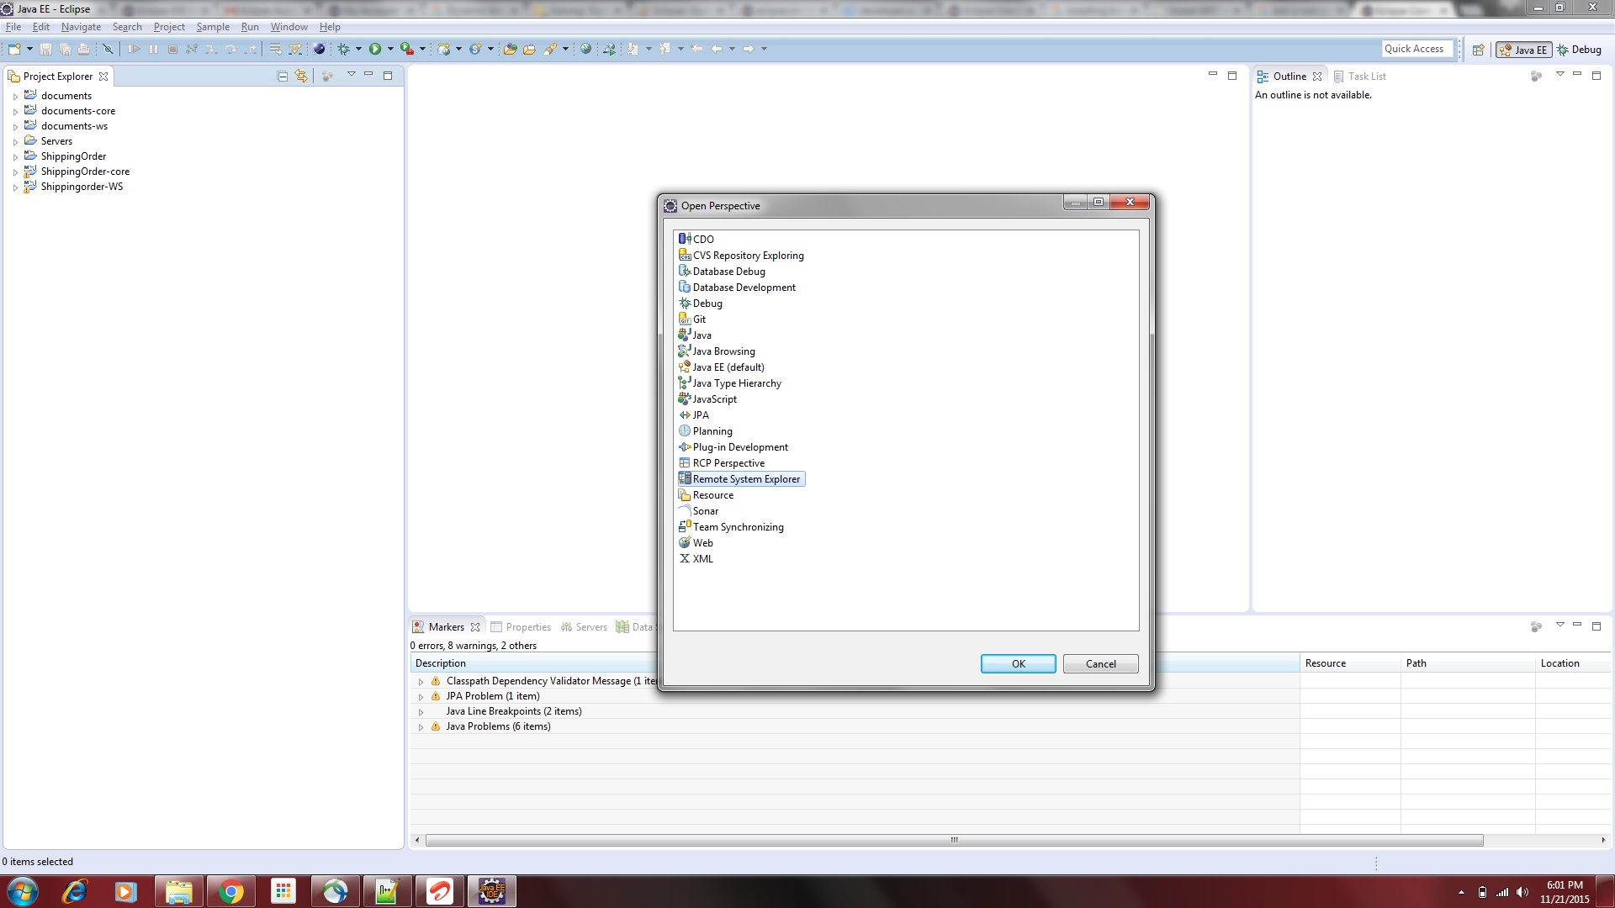Switch to the Servers tab in bottom panel

(584, 627)
